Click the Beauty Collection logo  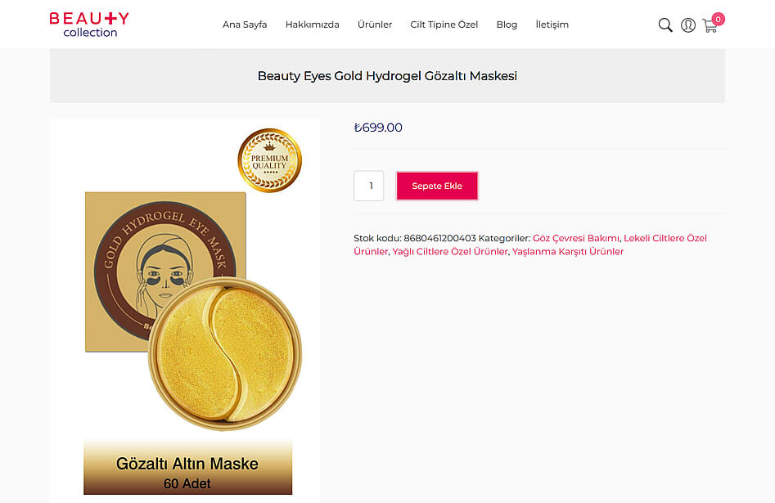tap(89, 25)
